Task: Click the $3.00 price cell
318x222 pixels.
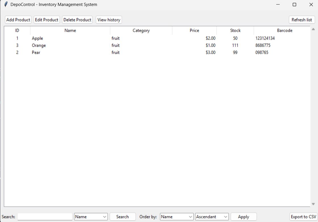Action: point(210,52)
